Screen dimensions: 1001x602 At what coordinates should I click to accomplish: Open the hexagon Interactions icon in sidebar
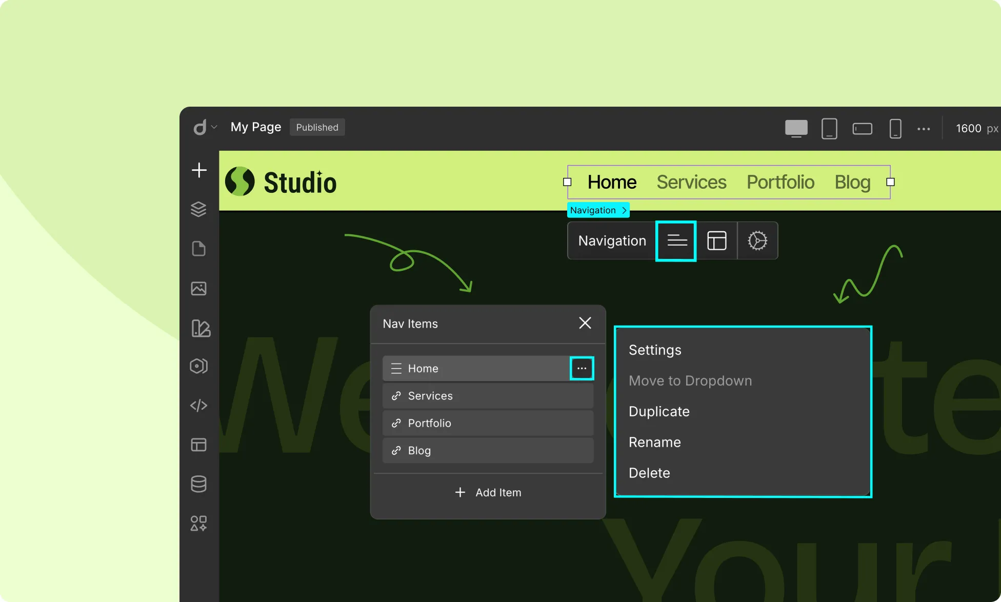coord(198,366)
